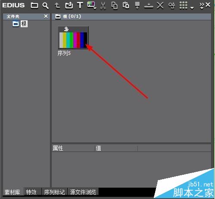Viewport: 215px width, 199px height.
Task: Open clip properties icon
Action: pyautogui.click(x=171, y=6)
